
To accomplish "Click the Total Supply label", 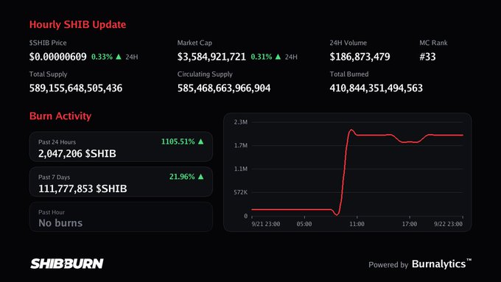I will pos(48,74).
